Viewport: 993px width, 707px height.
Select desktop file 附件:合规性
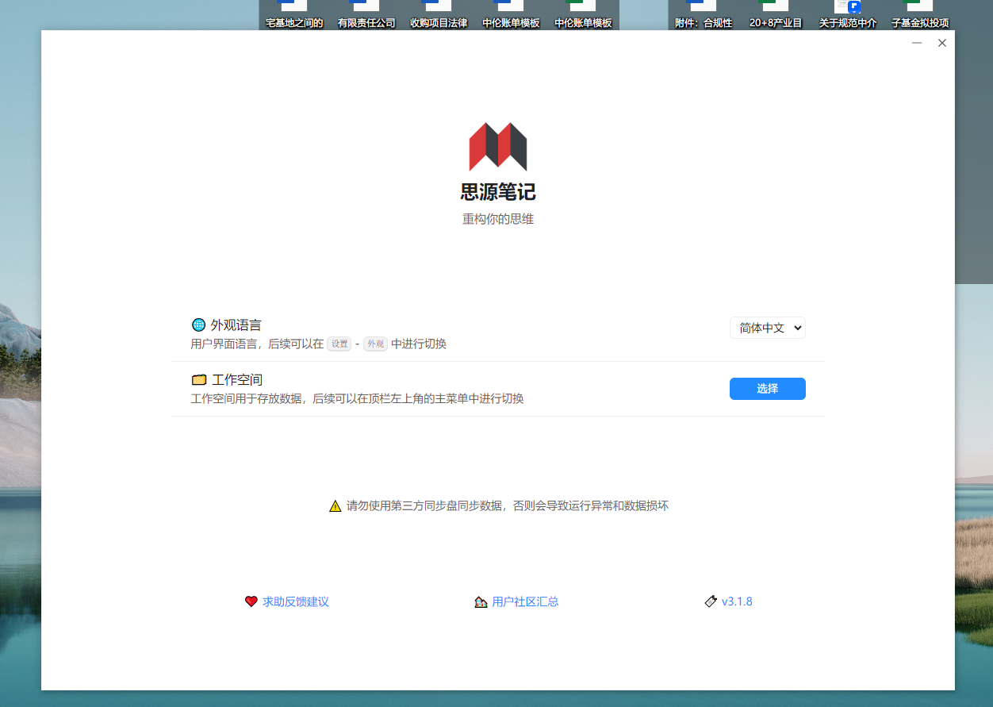click(x=704, y=16)
